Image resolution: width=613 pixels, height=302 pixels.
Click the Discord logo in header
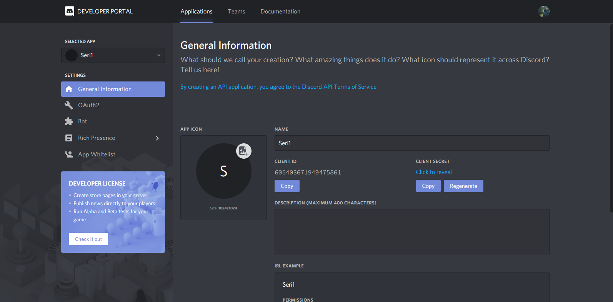(x=70, y=12)
